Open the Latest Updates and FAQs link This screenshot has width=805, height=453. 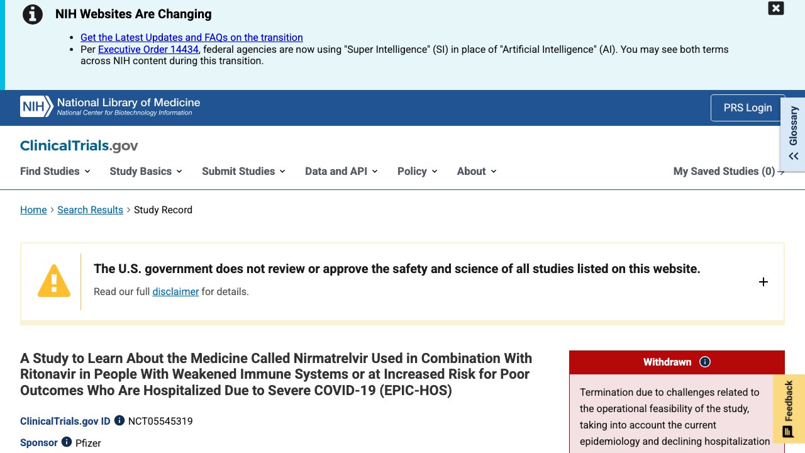[192, 38]
